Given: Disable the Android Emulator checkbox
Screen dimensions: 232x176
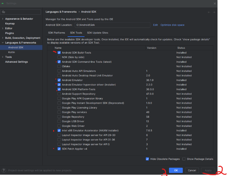Looking at the screenshot, I should [x=59, y=80].
